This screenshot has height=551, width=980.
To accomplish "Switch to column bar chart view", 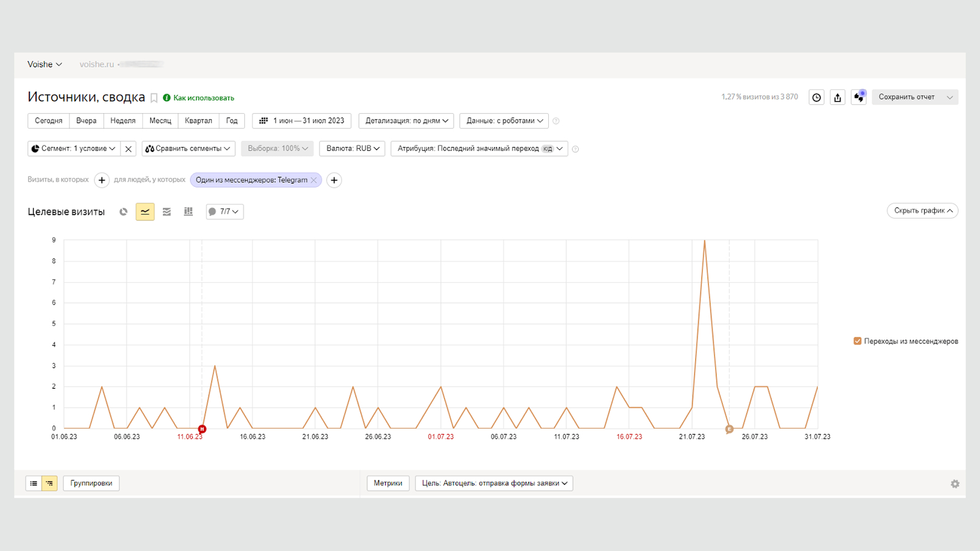I will (x=188, y=212).
